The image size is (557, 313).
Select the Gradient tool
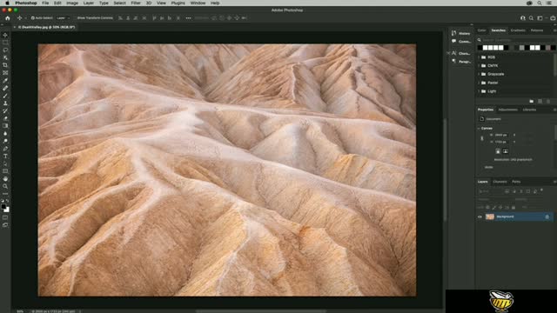tap(5, 125)
